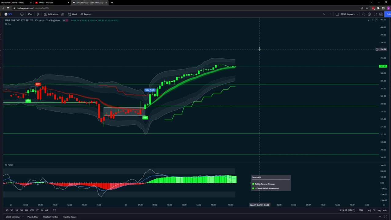
Task: Enter fullscreen chart mode
Action: tap(375, 14)
